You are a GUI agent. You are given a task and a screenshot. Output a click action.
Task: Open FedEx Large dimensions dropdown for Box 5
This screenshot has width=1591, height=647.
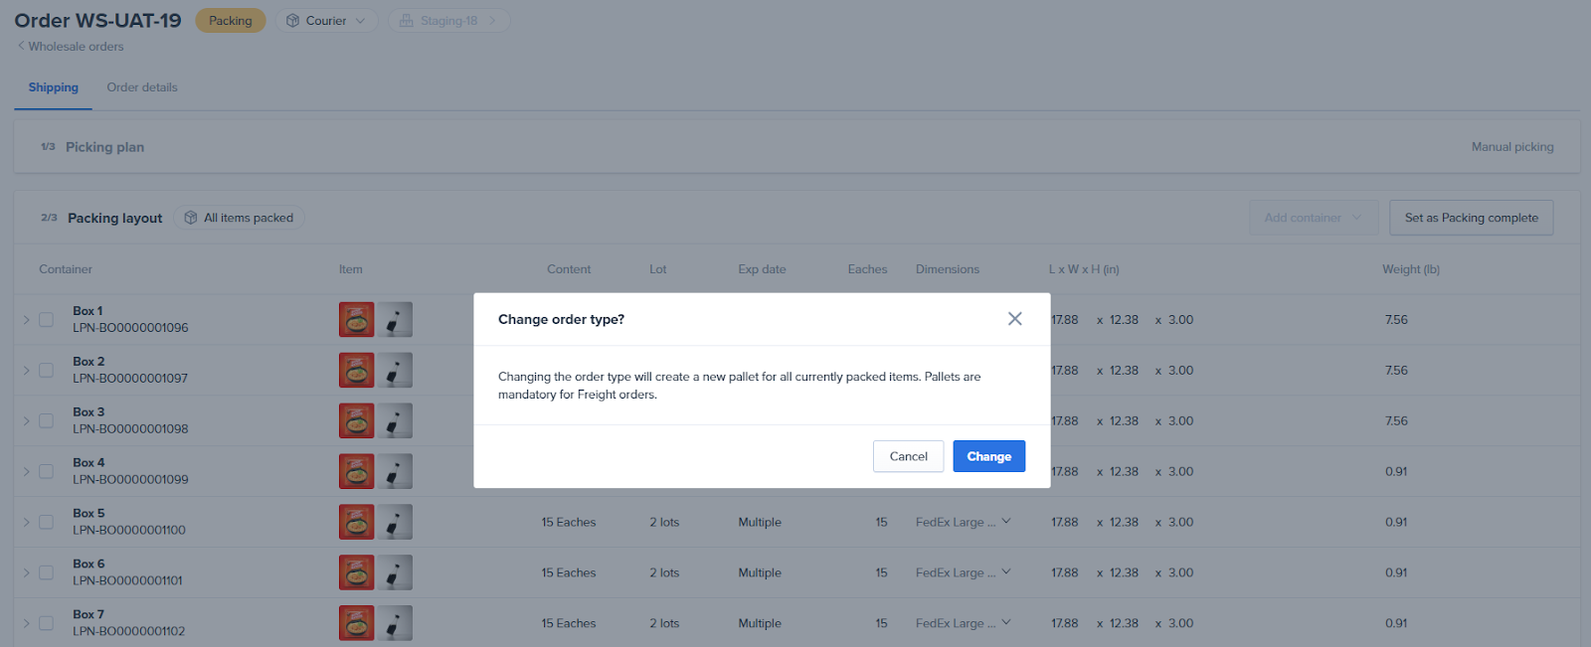click(x=1005, y=522)
